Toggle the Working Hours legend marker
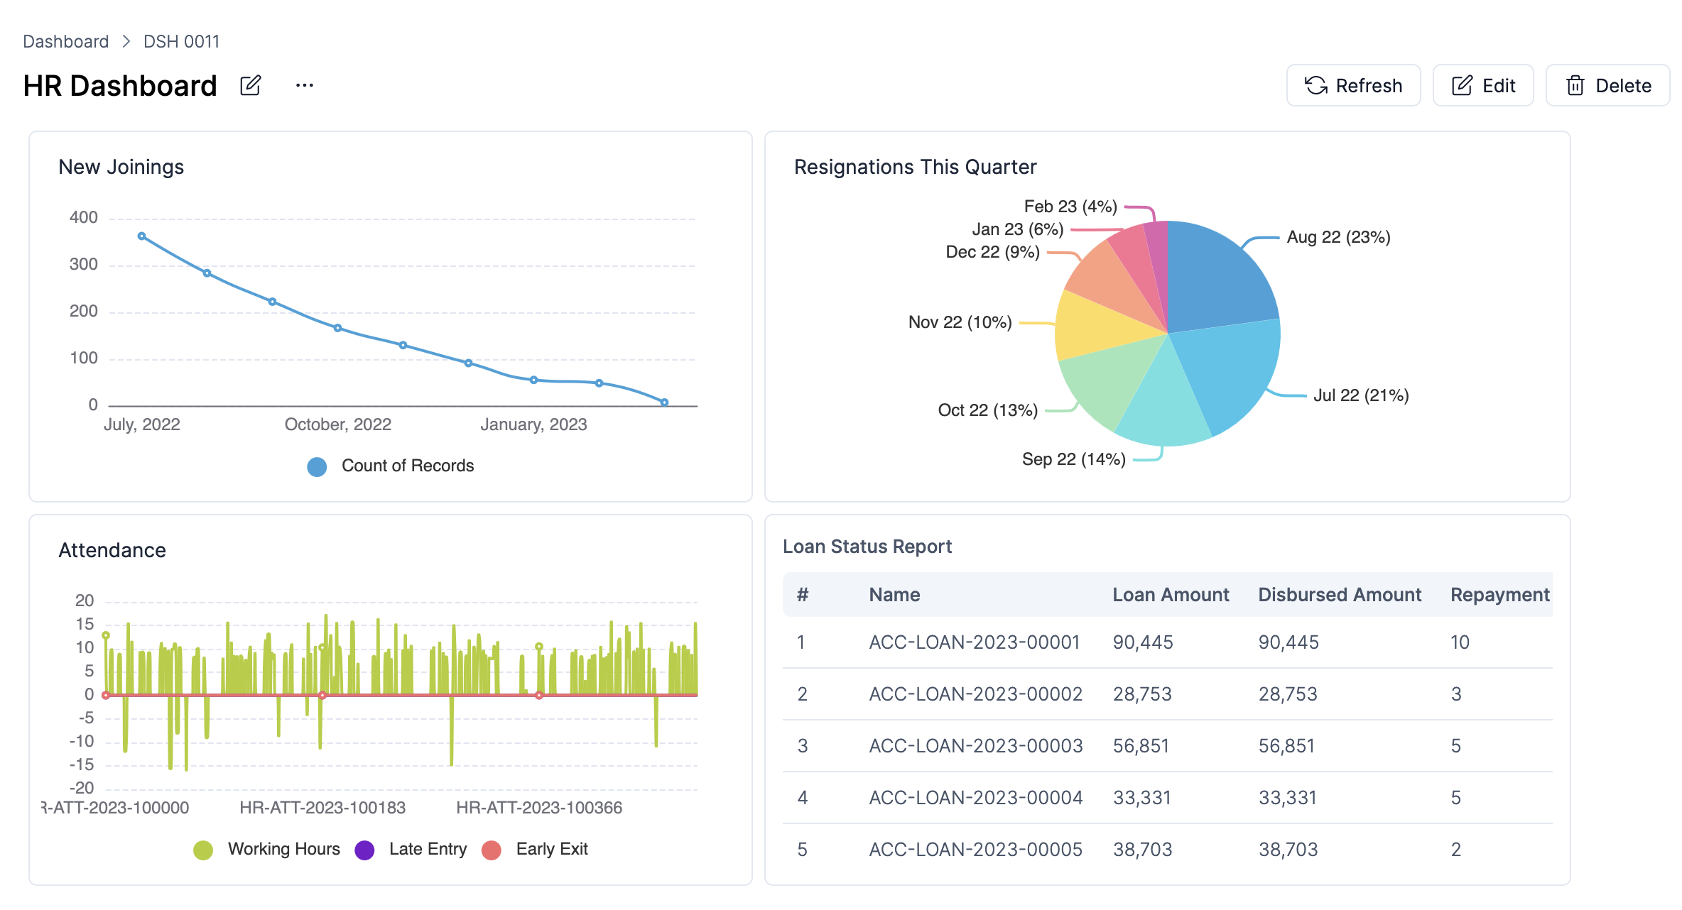 [203, 850]
